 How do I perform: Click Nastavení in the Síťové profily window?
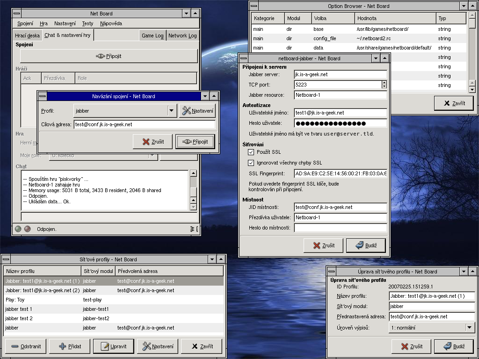[158, 346]
